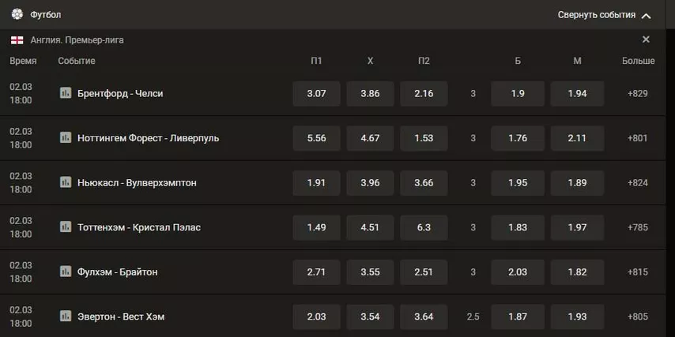Expand +785 more markets for Тоттенхэм match
Viewport: 675px width, 337px height.
(x=638, y=227)
